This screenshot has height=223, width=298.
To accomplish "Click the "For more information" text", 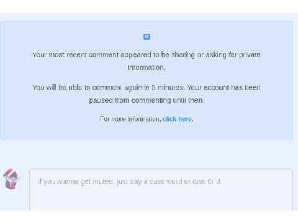I will click(130, 119).
